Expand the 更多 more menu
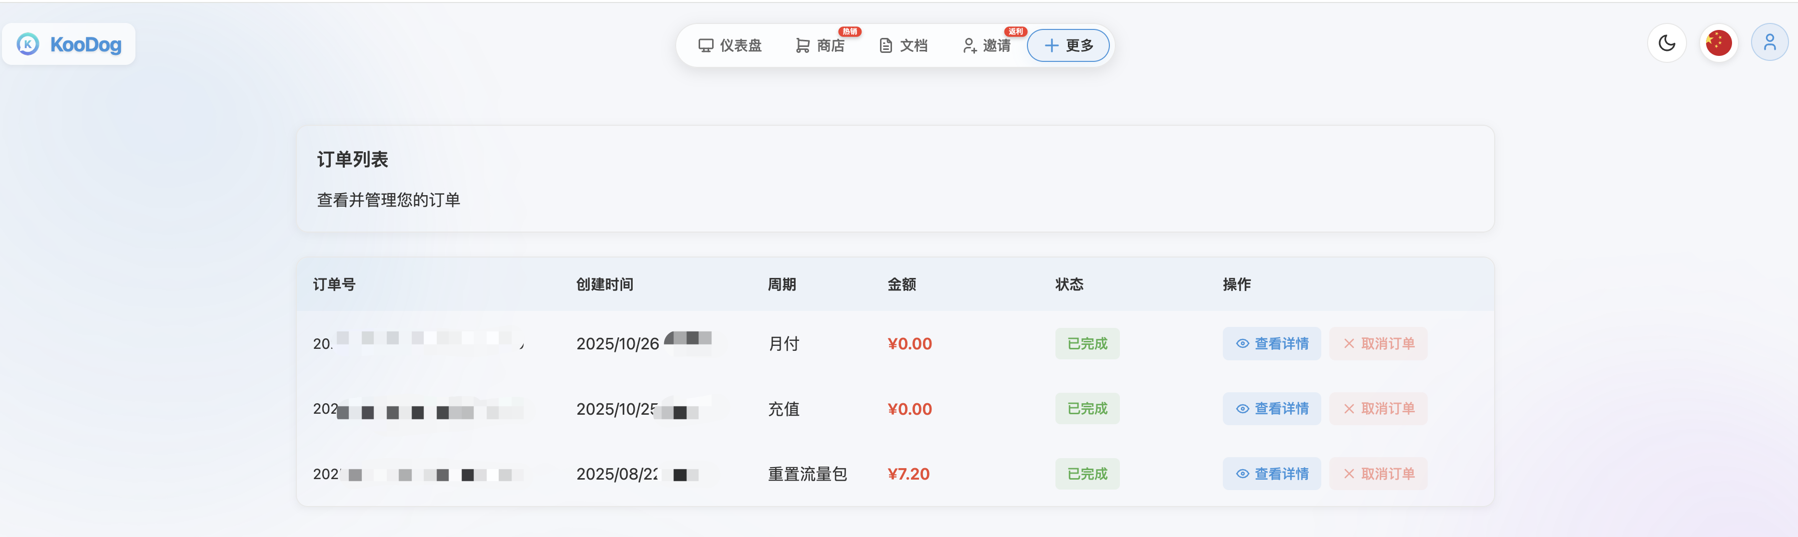 tap(1068, 46)
